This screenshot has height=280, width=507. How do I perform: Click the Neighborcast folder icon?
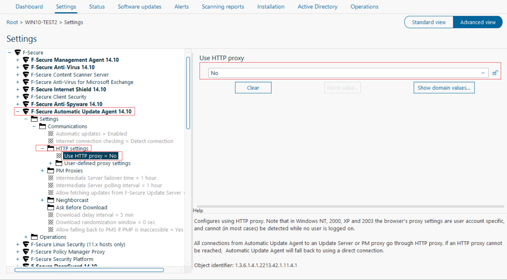click(x=50, y=200)
